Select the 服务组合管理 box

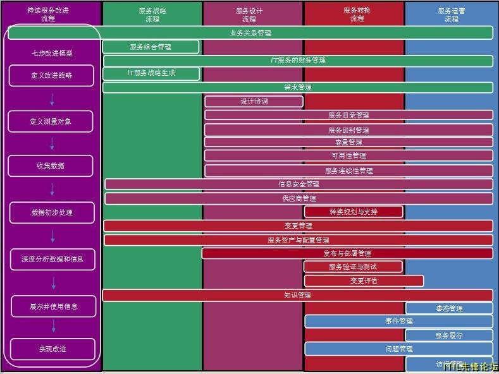[x=151, y=47]
